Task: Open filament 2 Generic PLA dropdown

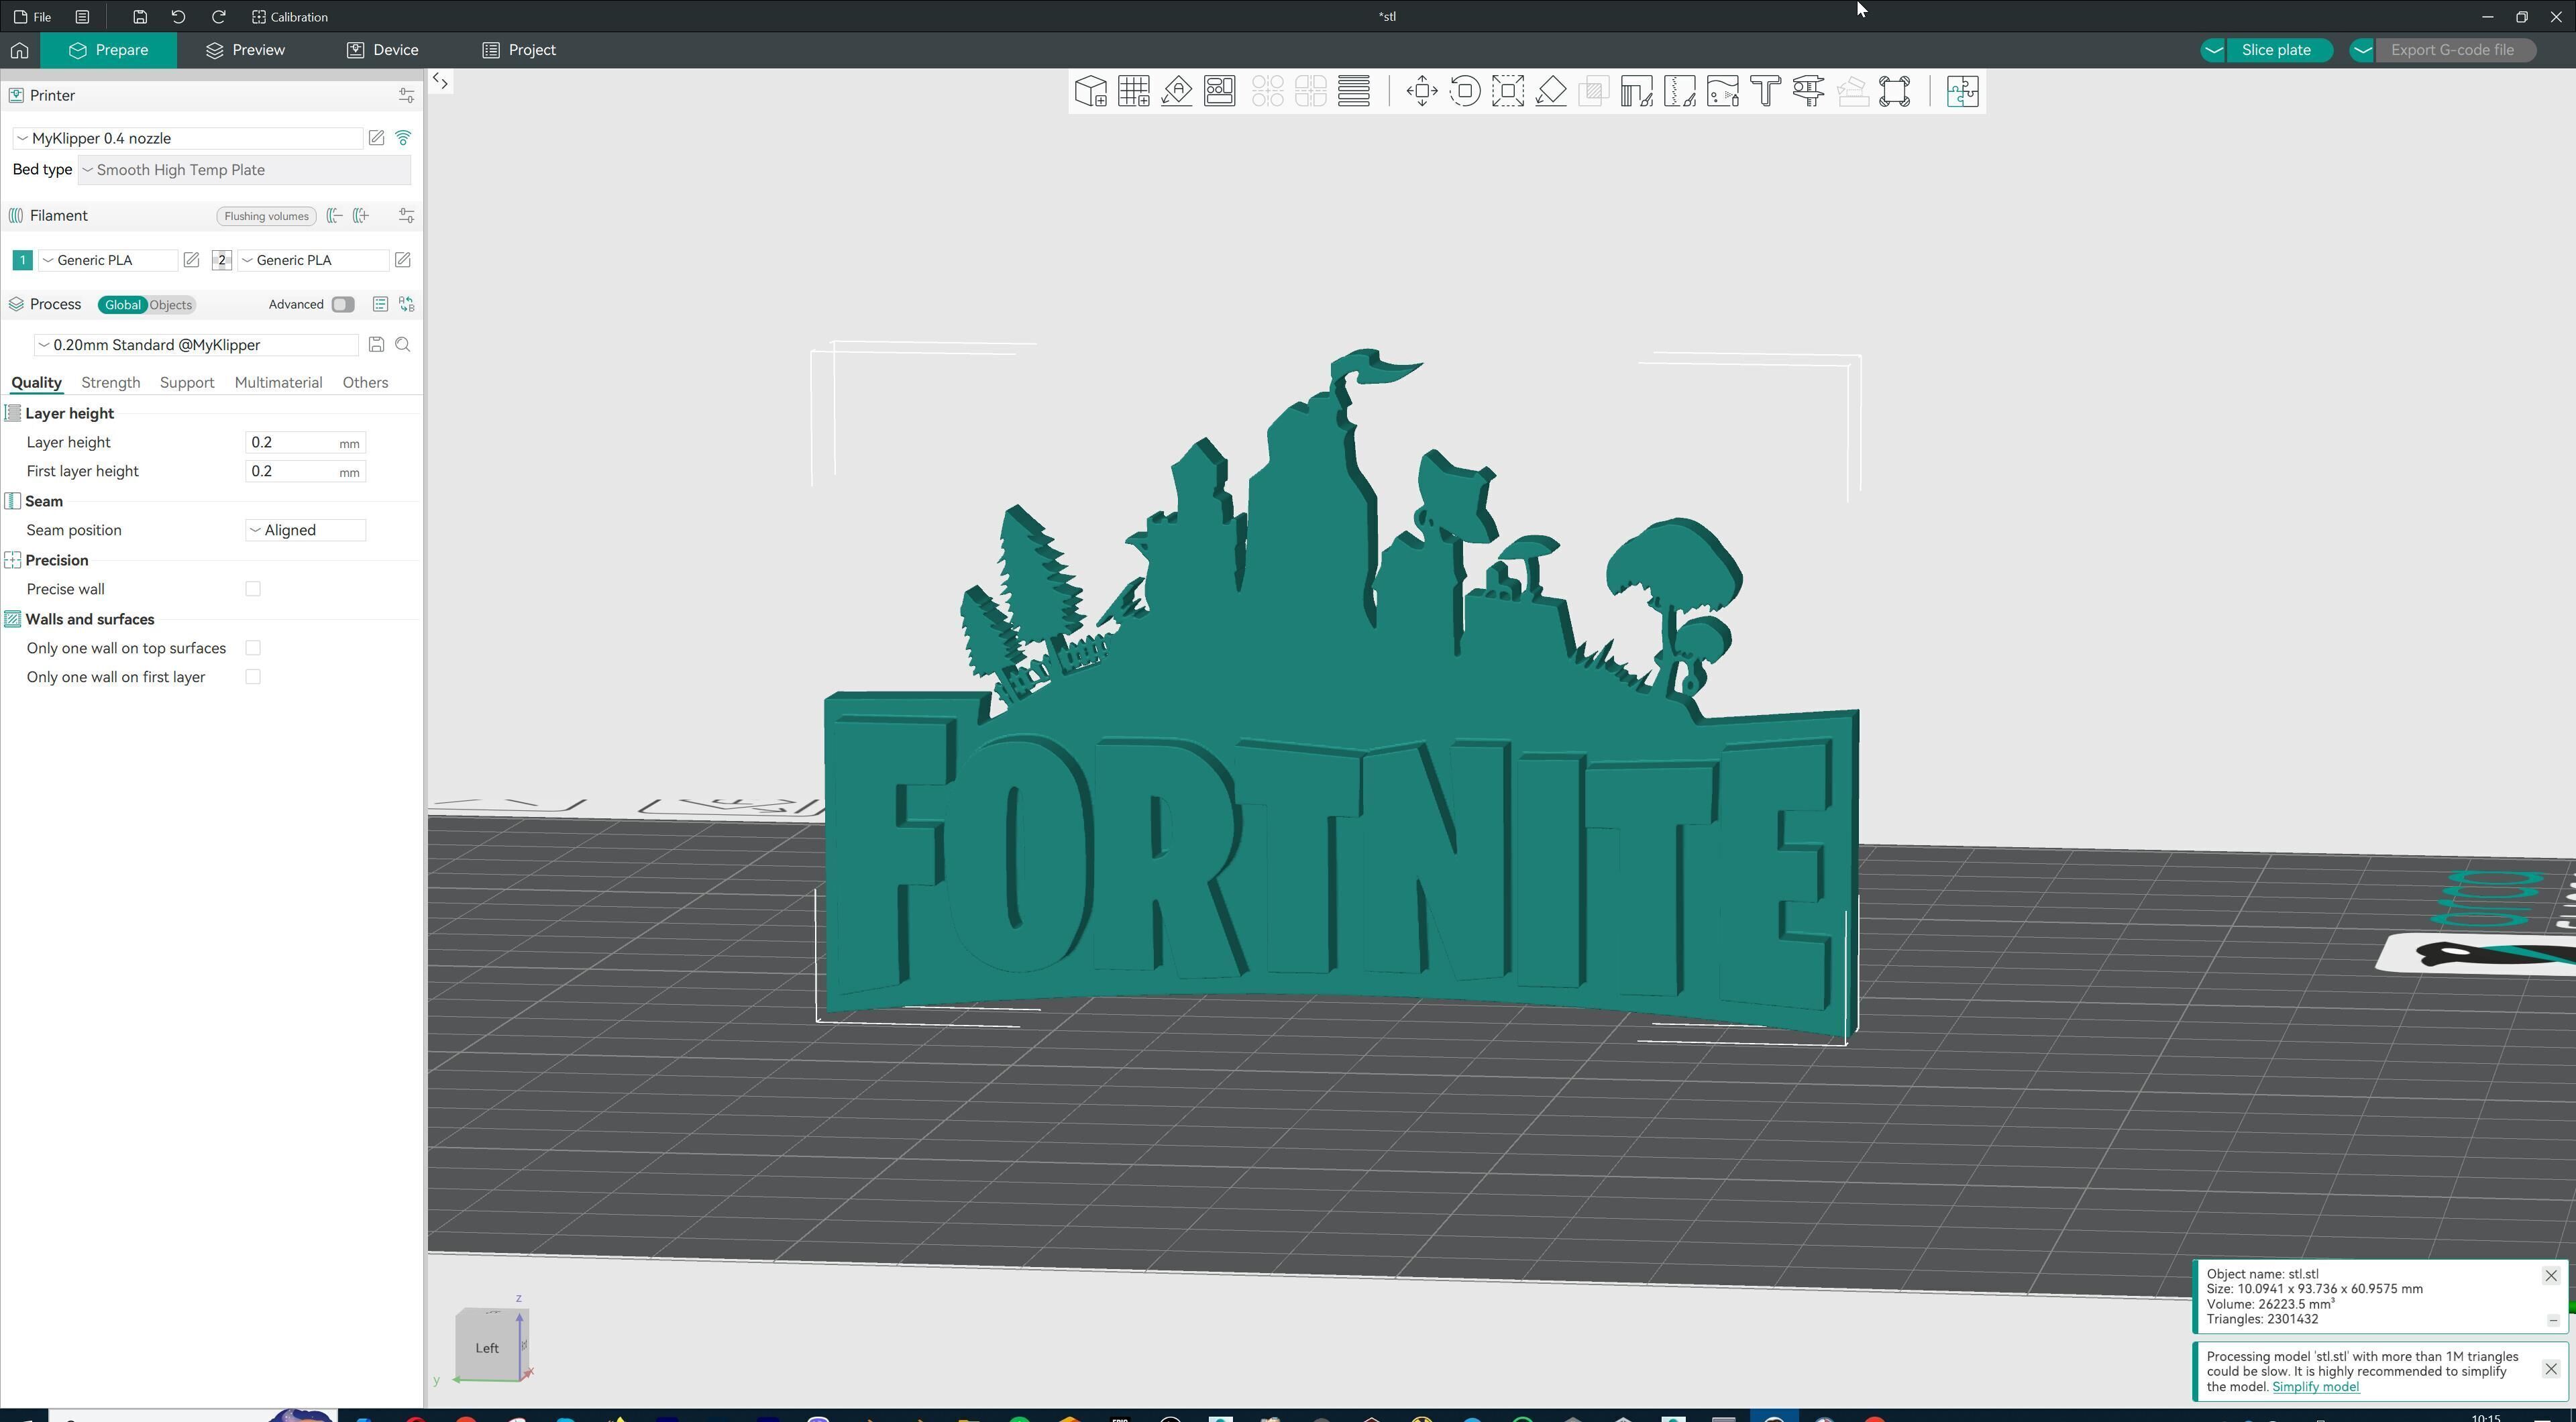Action: (313, 260)
